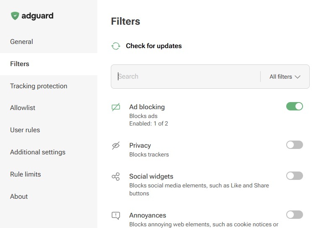Open Additional settings

pyautogui.click(x=49, y=152)
